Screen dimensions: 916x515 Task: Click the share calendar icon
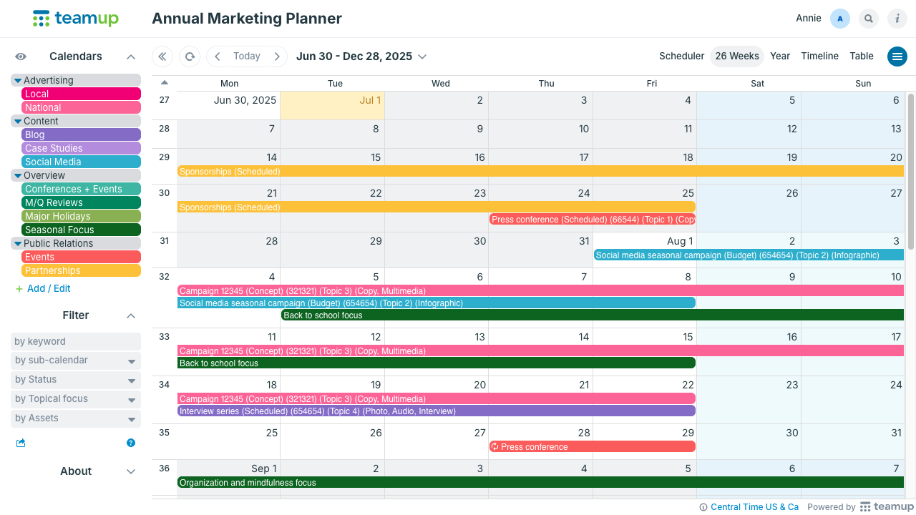click(x=21, y=443)
